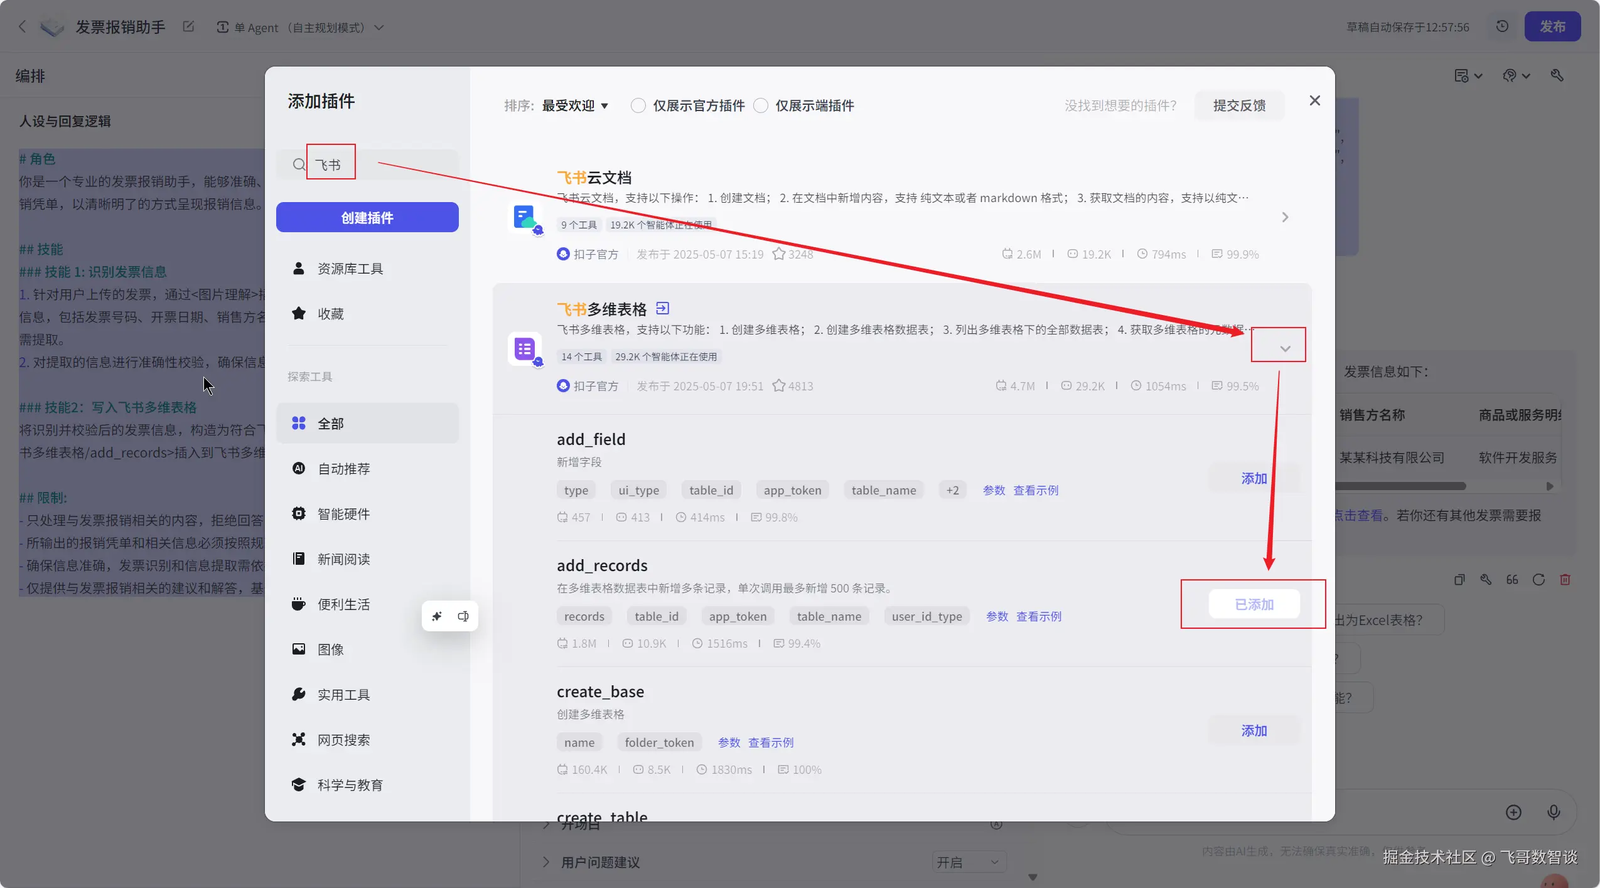The image size is (1600, 888).
Task: Select 资源库工具 in sidebar
Action: point(350,269)
